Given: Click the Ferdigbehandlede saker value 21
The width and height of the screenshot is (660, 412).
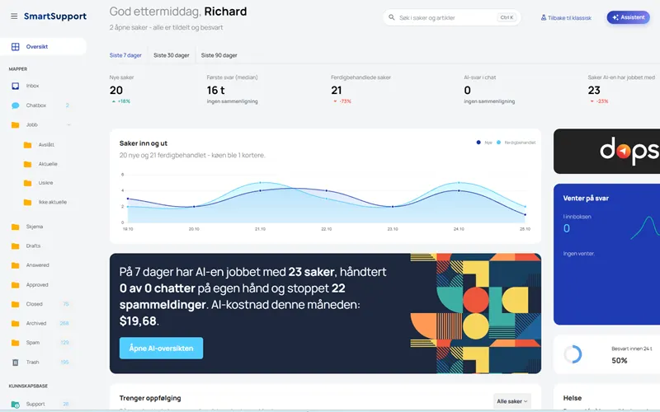Looking at the screenshot, I should (x=337, y=91).
